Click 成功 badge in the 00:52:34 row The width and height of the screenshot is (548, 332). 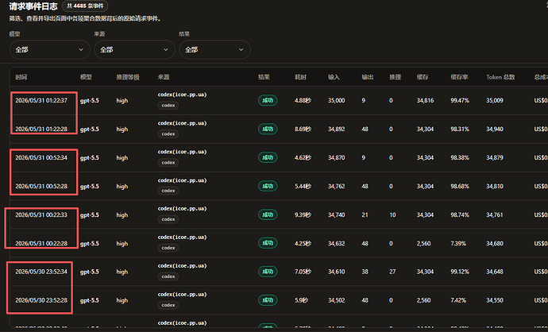point(268,158)
